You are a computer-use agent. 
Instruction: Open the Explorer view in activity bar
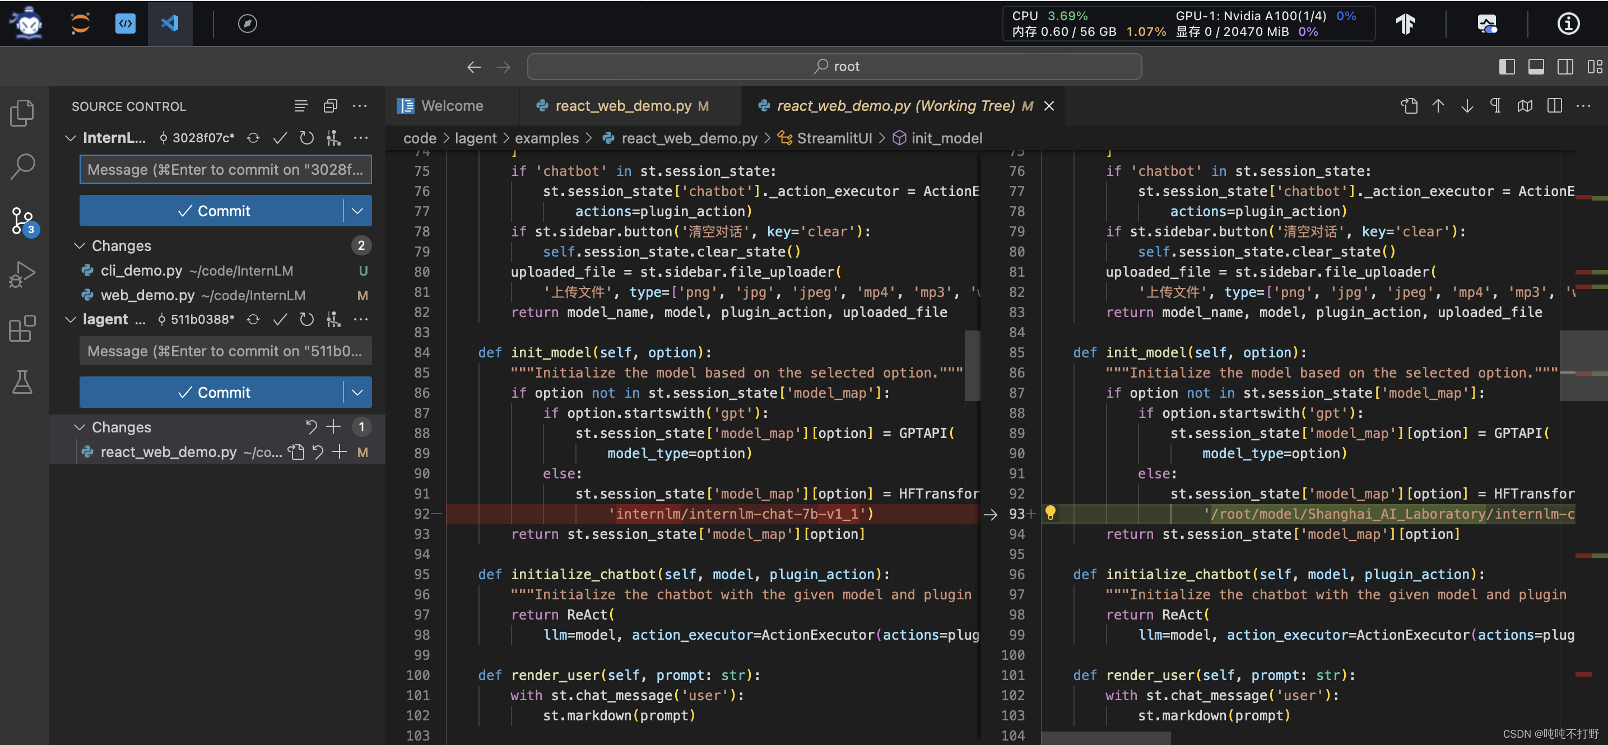point(22,113)
